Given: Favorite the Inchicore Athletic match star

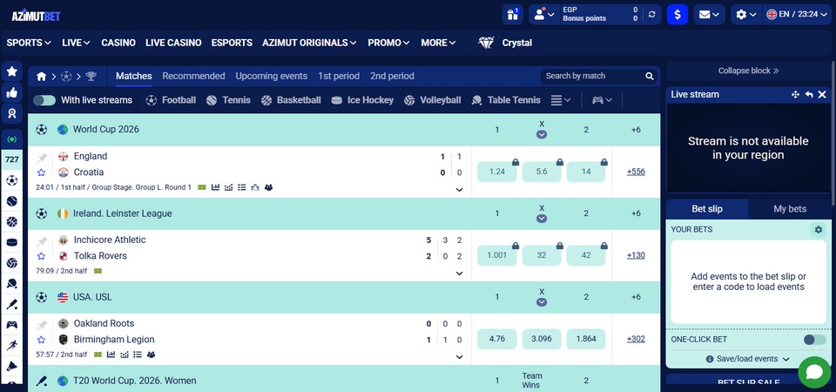Looking at the screenshot, I should coord(42,256).
